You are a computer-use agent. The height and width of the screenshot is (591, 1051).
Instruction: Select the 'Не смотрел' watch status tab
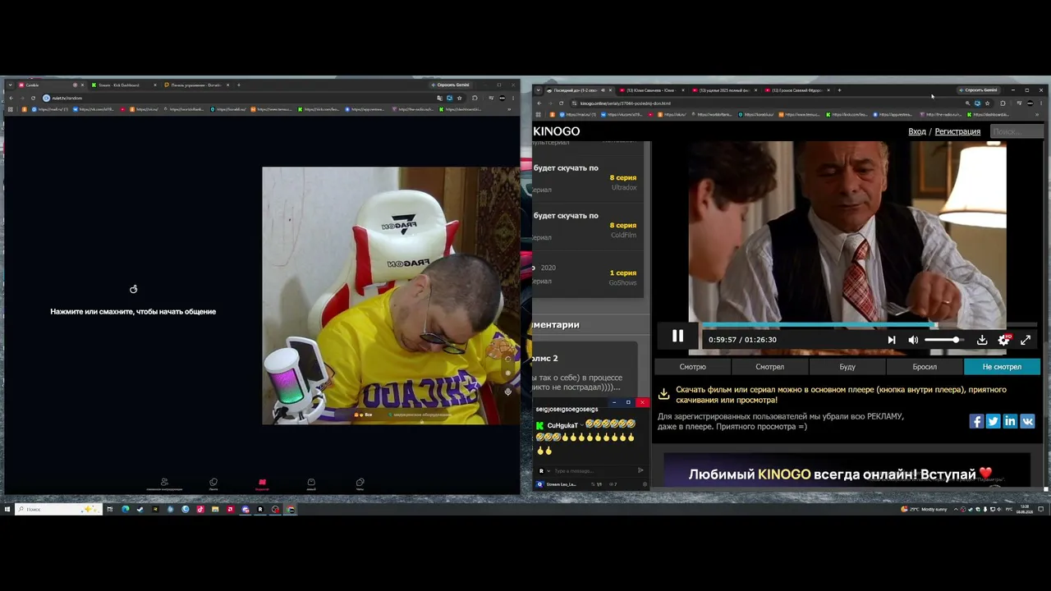click(1002, 367)
